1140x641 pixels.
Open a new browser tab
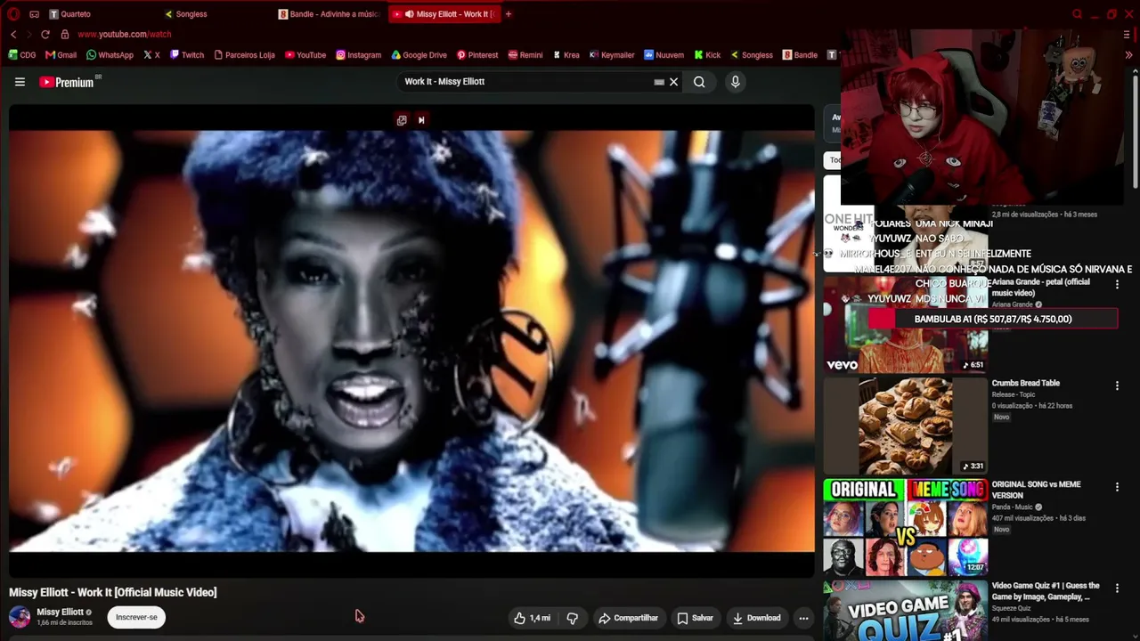(x=509, y=14)
